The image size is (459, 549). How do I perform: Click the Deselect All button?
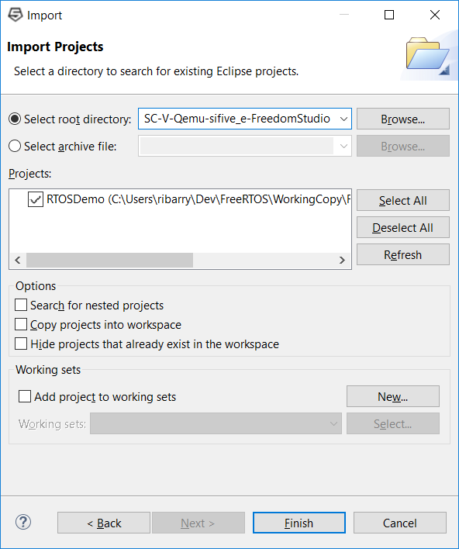(x=403, y=227)
